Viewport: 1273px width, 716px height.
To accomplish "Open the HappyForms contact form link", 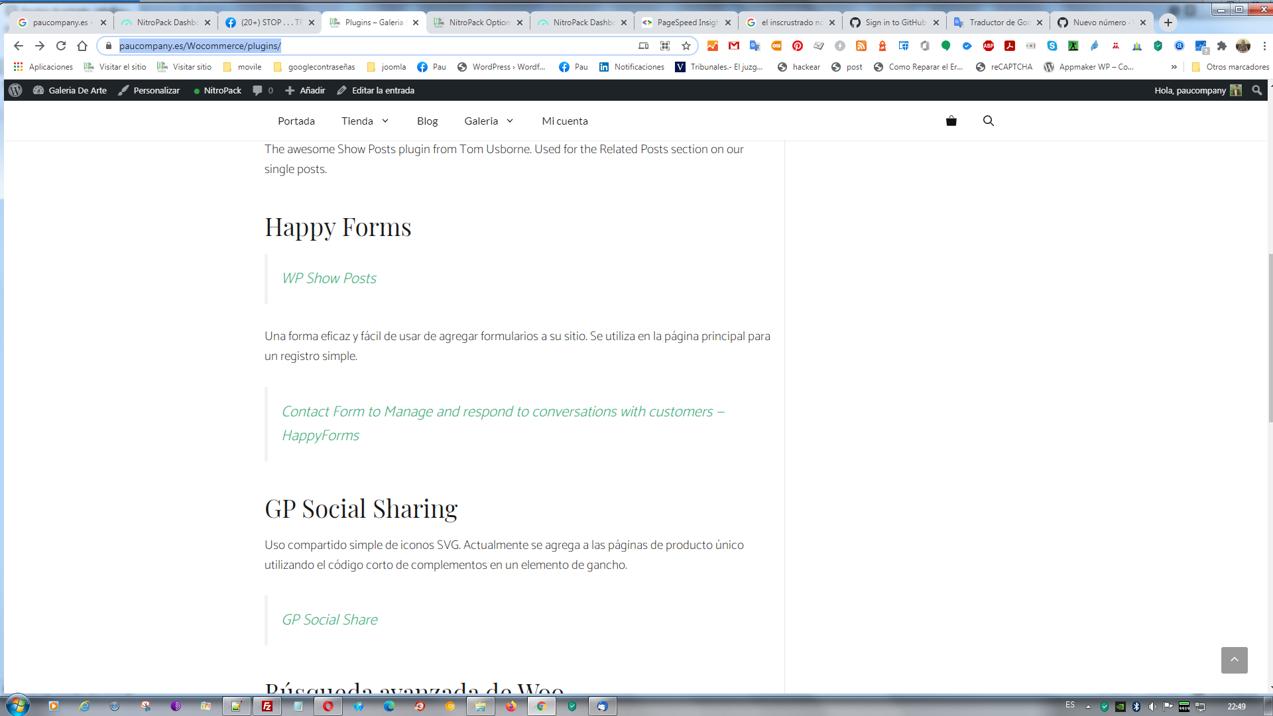I will (503, 424).
